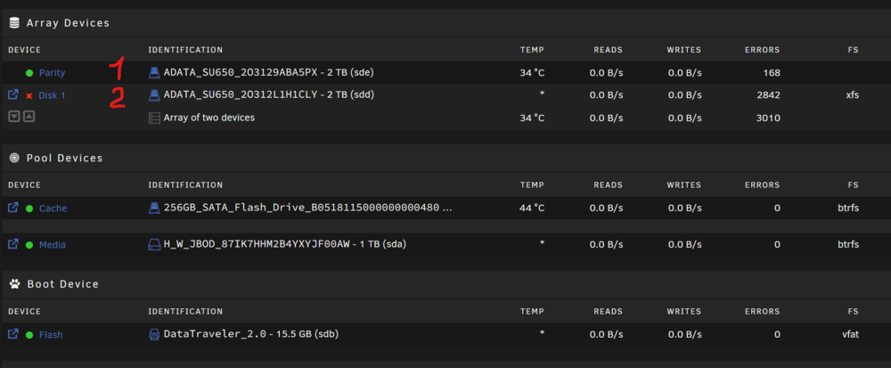Click ADATA_SU650_2O312L1H1CLY - 2 TB (sdd) text
Viewport: 891px width, 368px height.
click(x=269, y=95)
